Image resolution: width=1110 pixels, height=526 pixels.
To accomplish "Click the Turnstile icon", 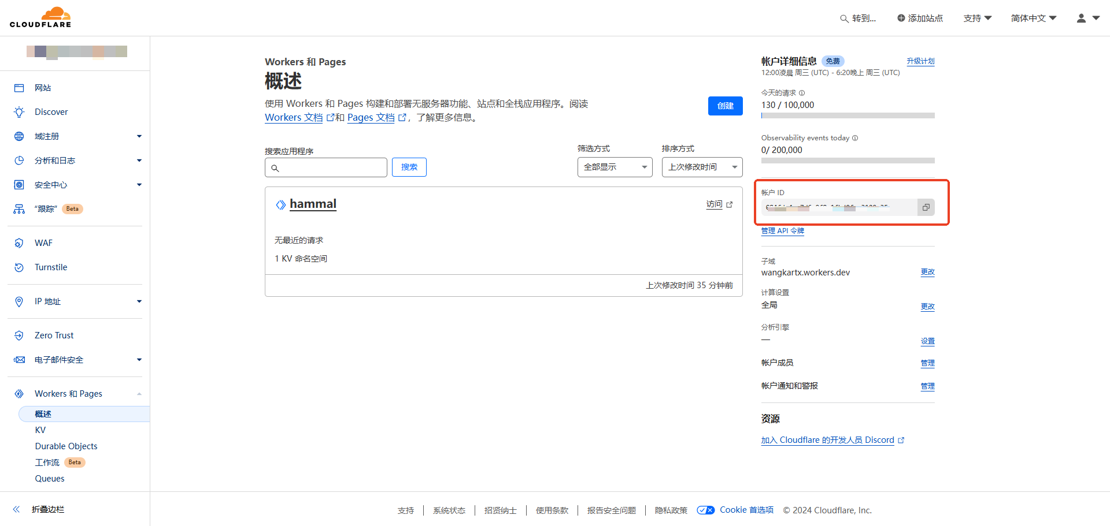I will 19,267.
